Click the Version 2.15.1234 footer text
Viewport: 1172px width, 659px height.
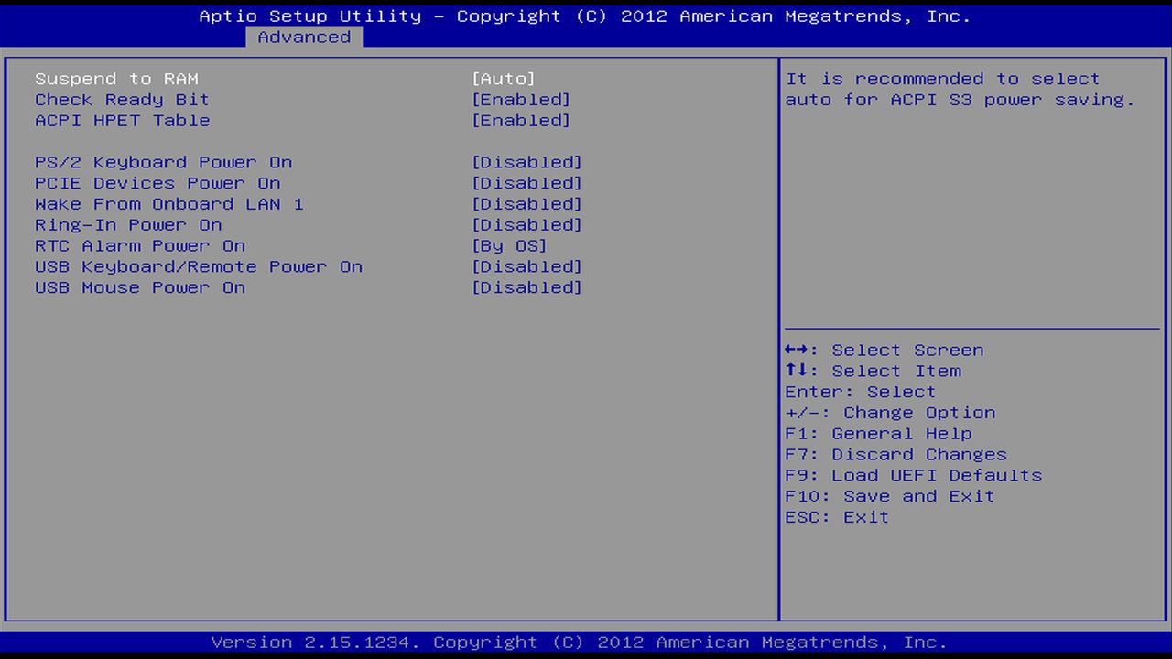580,643
